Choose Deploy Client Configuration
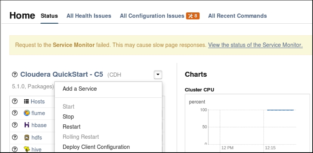 coord(96,147)
